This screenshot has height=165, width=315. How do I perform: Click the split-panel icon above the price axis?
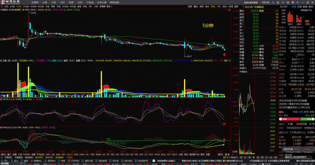tap(229, 10)
